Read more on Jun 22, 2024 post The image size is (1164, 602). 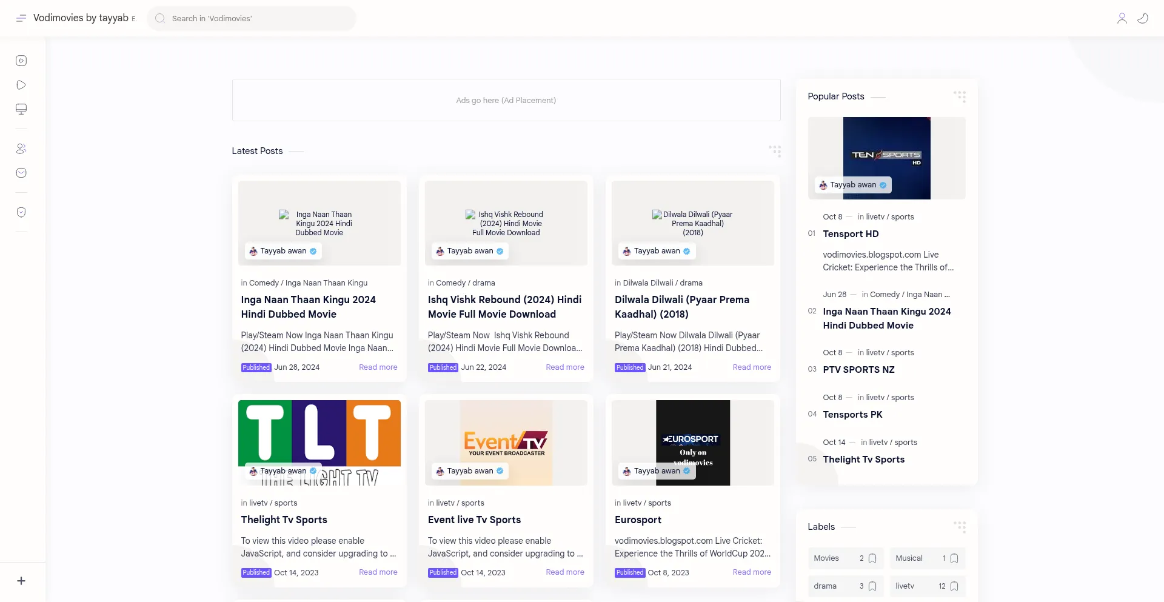click(565, 367)
